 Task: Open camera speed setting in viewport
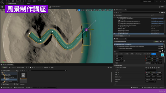(108, 10)
